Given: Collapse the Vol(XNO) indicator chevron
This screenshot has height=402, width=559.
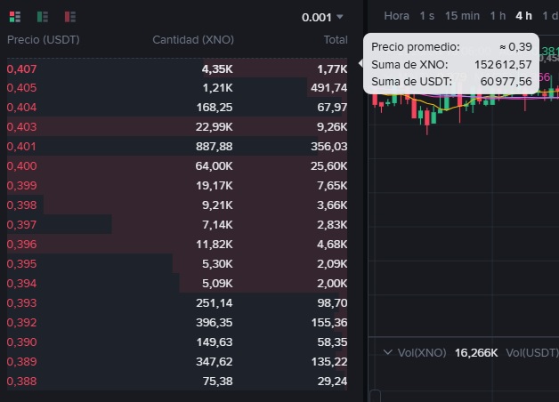Looking at the screenshot, I should tap(388, 352).
